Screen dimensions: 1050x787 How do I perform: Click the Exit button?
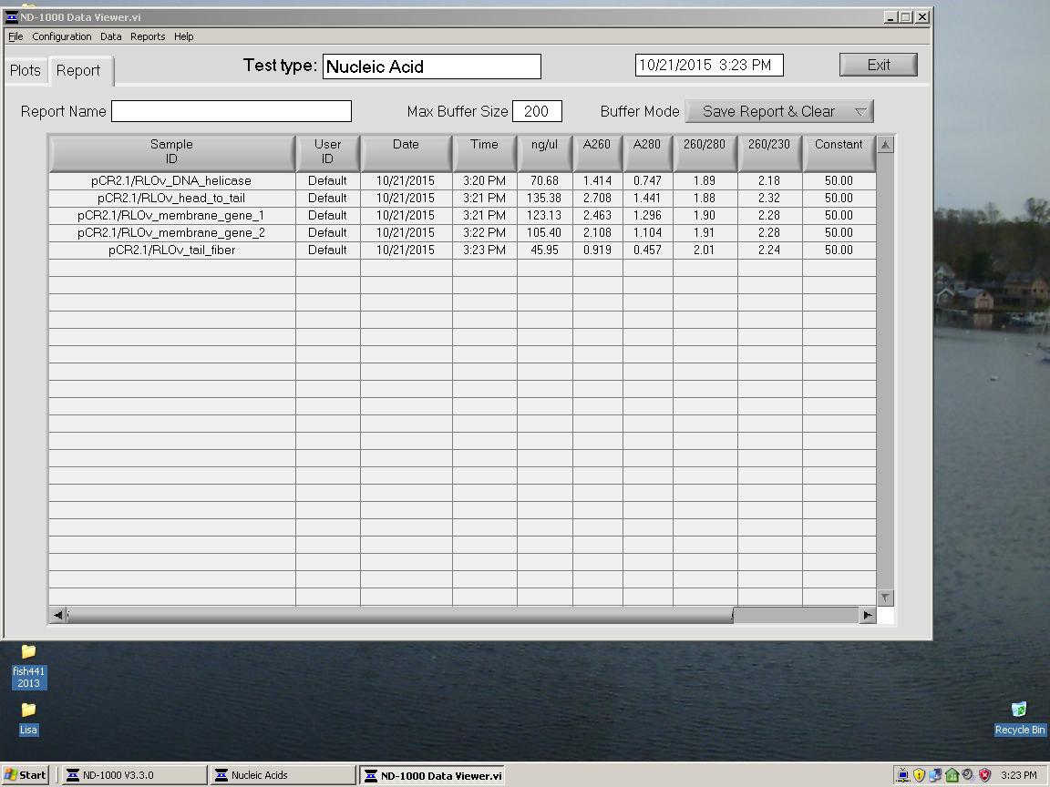point(879,65)
